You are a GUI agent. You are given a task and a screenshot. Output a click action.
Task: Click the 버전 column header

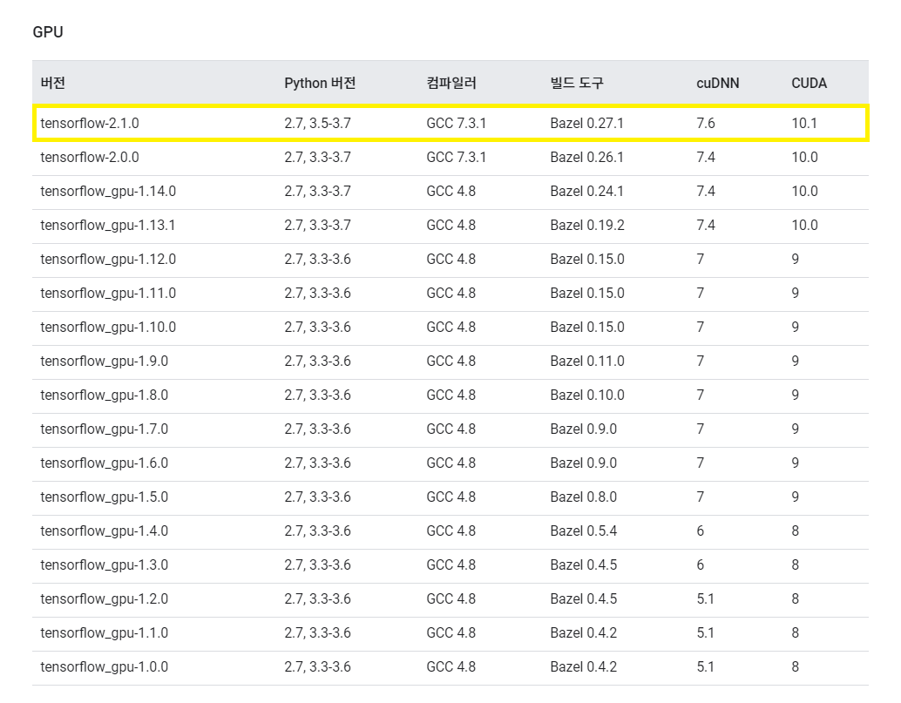[53, 83]
